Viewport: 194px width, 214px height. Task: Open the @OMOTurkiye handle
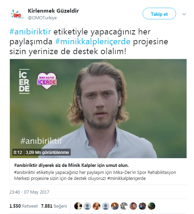coord(42,18)
